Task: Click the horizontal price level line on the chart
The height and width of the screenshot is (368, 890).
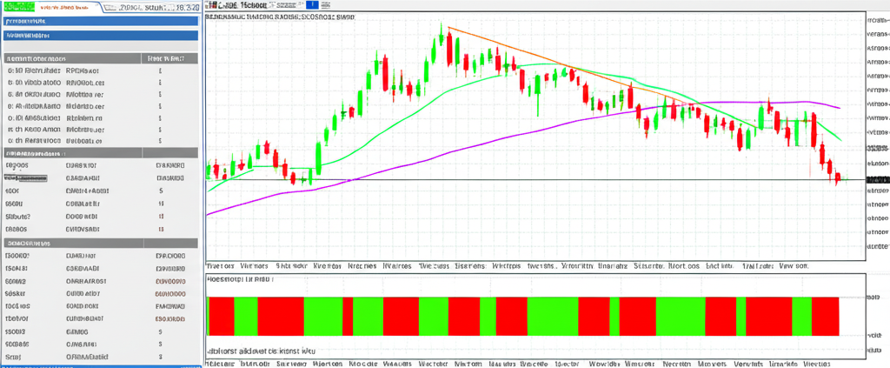Action: tap(521, 180)
